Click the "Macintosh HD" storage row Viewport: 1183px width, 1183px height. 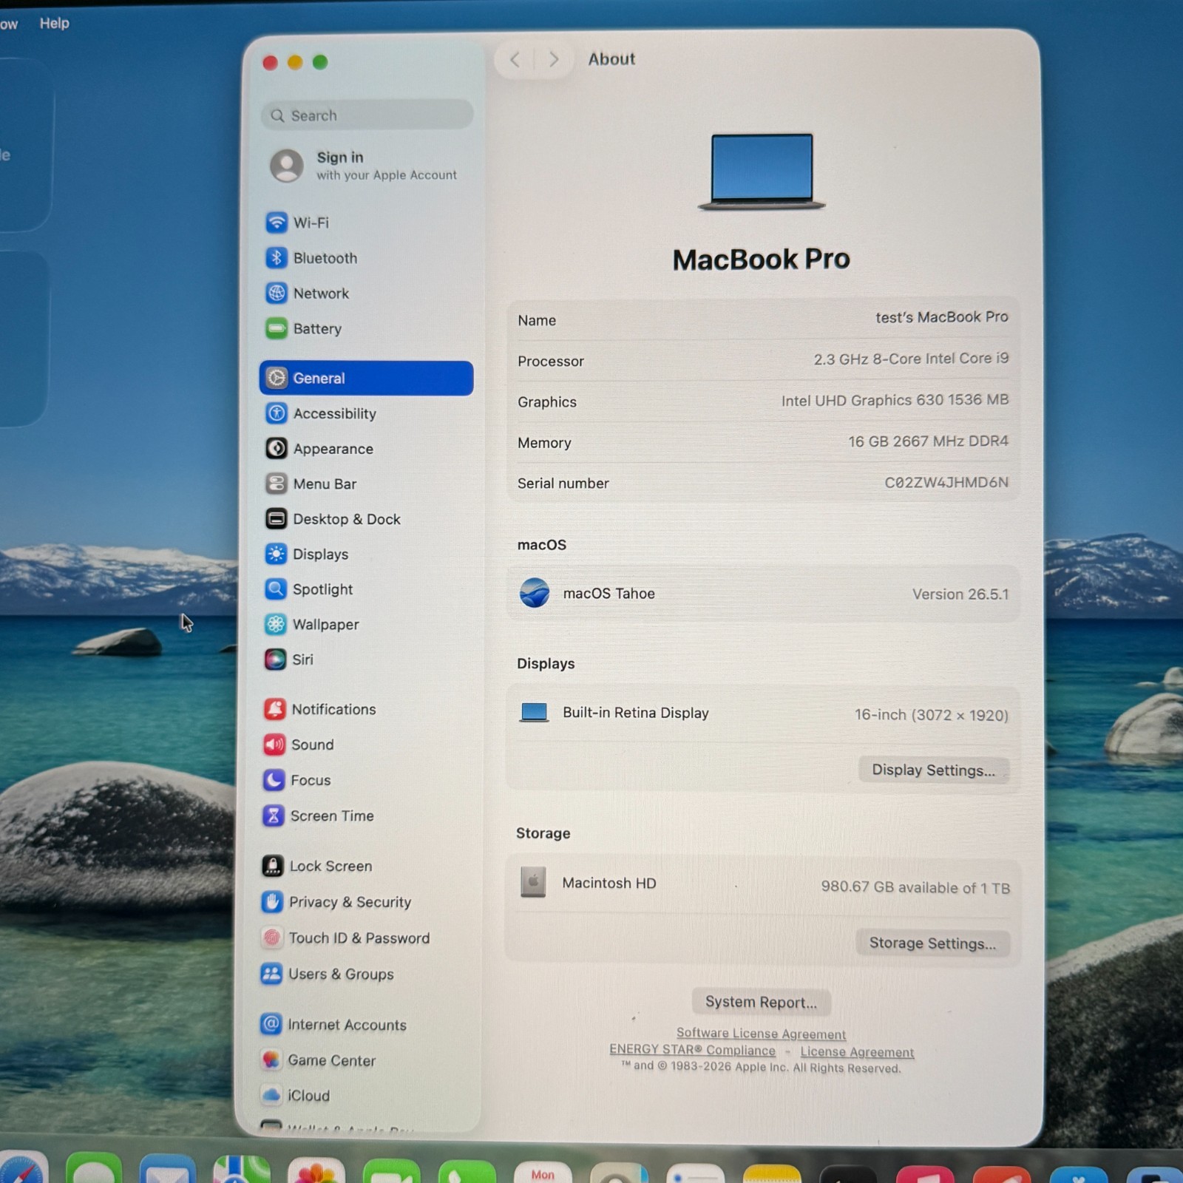pyautogui.click(x=762, y=884)
